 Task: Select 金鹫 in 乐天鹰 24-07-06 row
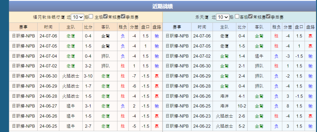pos(259,36)
